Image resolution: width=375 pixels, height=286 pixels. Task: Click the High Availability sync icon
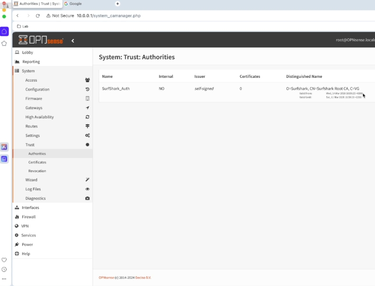point(87,117)
